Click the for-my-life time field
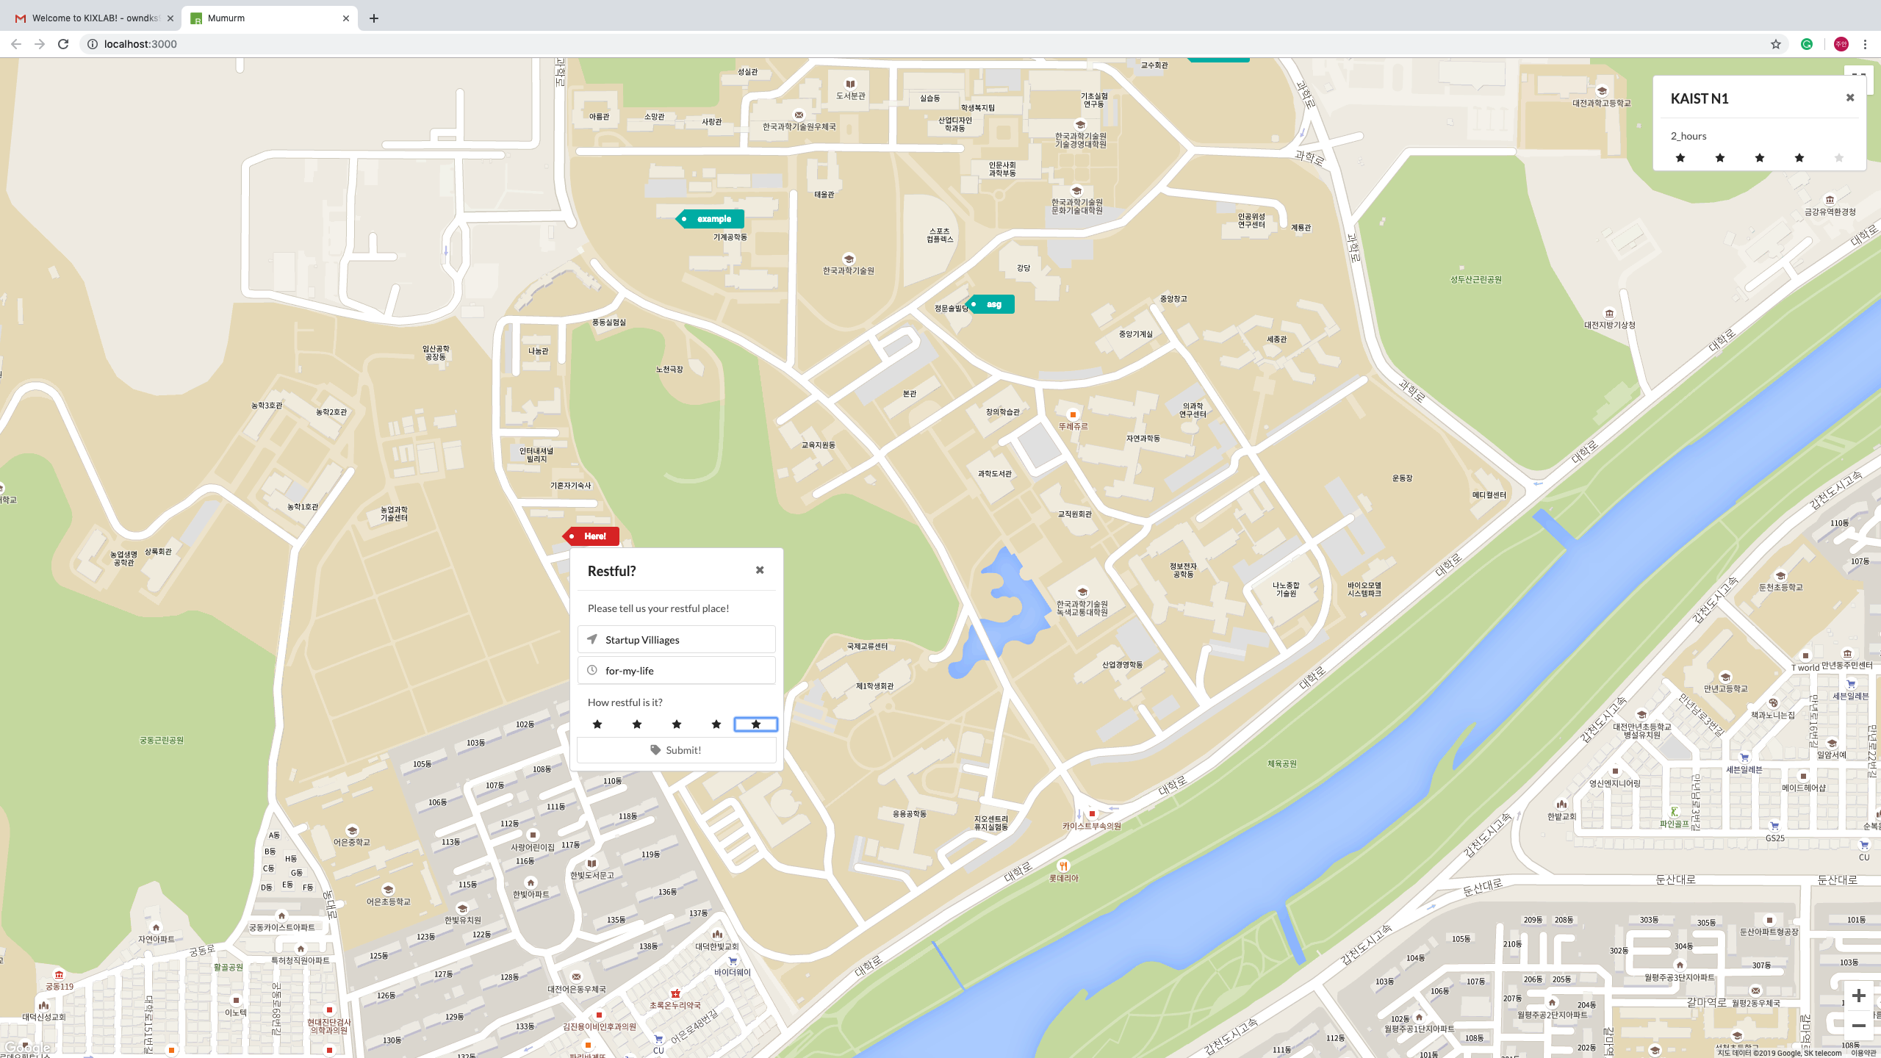Viewport: 1881px width, 1058px height. [676, 671]
